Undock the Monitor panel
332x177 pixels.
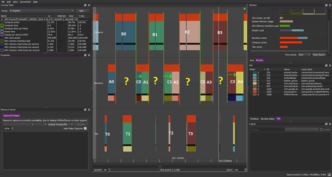[326, 5]
